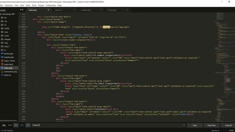Open the Goto menu

[28, 5]
